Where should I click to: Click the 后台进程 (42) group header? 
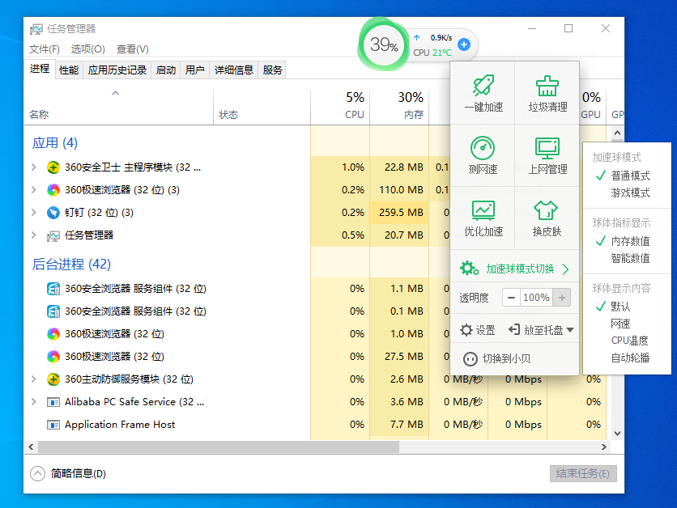[72, 264]
